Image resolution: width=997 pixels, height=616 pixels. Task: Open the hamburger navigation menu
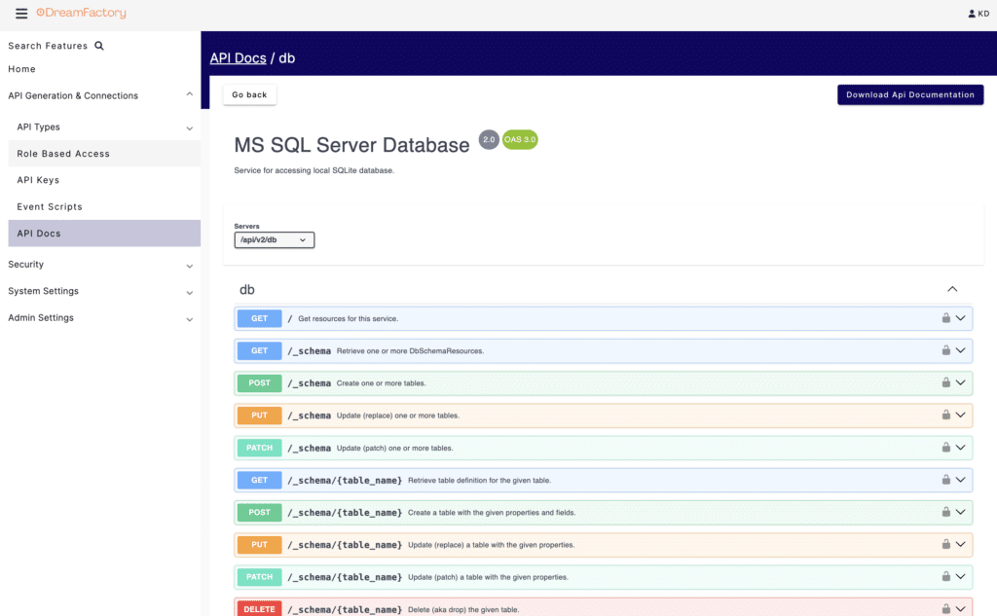pos(21,13)
